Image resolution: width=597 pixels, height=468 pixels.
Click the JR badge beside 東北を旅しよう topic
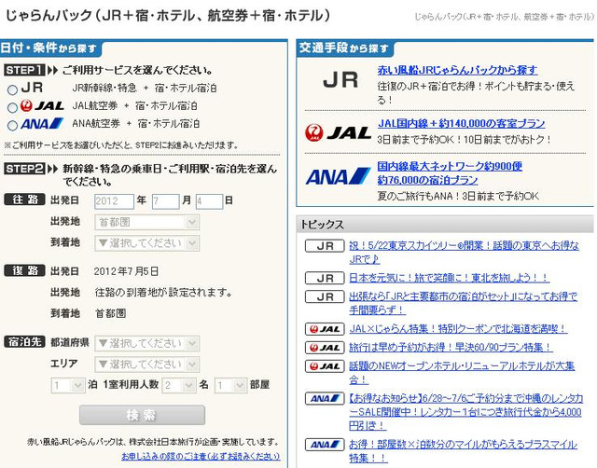(x=325, y=278)
